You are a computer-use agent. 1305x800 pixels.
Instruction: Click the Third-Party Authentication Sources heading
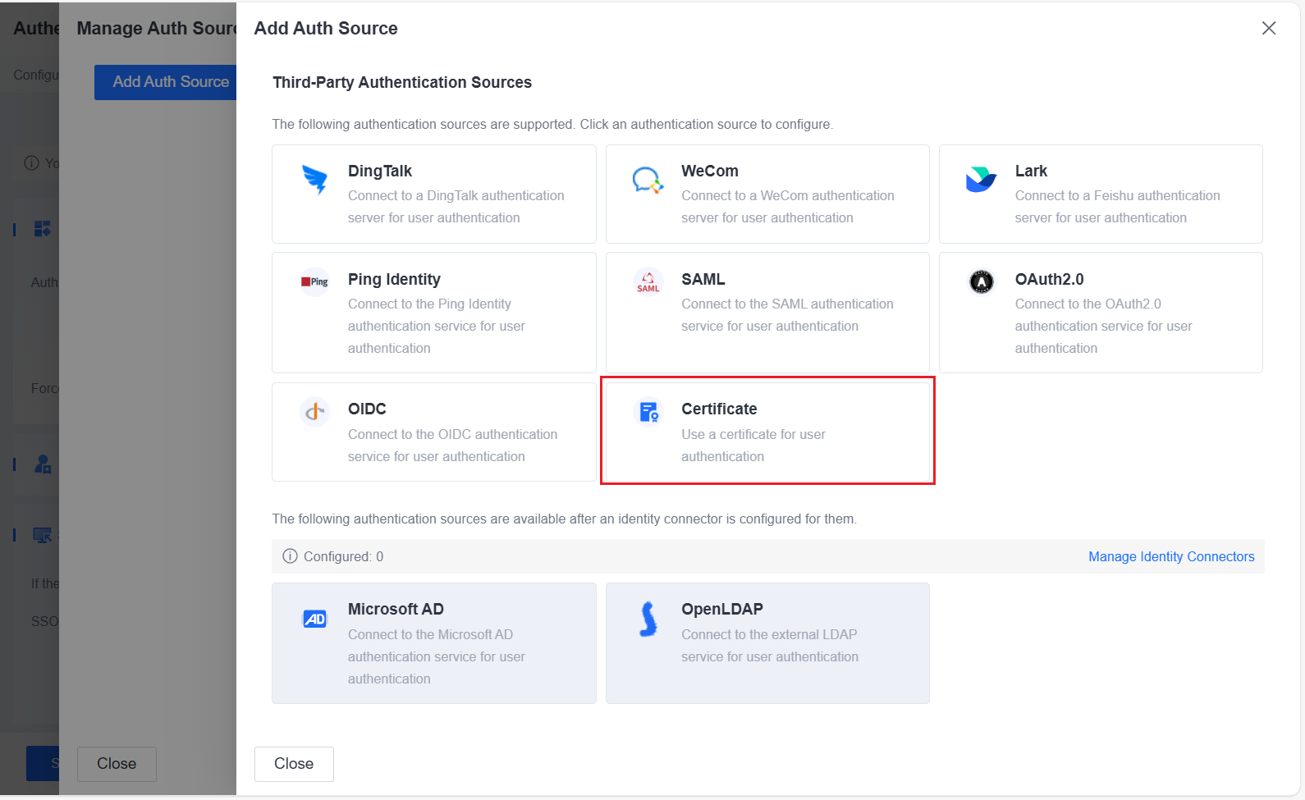[x=402, y=82]
